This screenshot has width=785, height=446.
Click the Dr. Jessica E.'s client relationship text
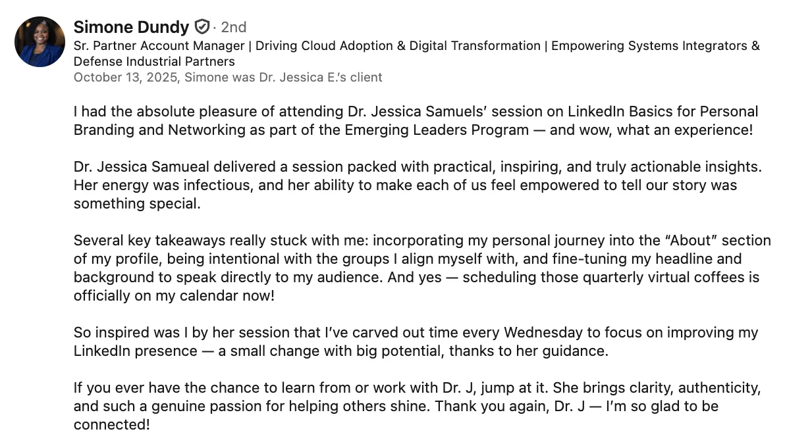click(321, 78)
